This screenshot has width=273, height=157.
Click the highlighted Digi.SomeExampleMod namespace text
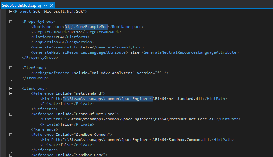(86, 27)
